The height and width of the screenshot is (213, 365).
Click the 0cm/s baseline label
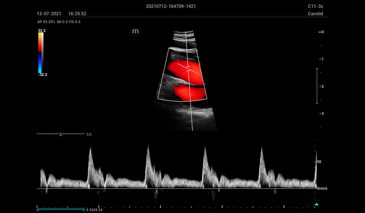(322, 188)
